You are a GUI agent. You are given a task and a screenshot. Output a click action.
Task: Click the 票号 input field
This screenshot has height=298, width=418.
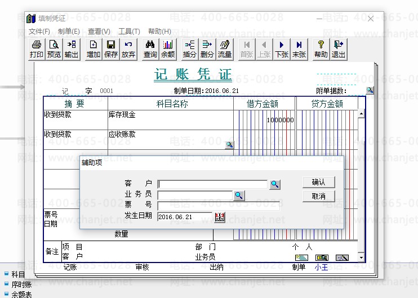click(x=219, y=206)
